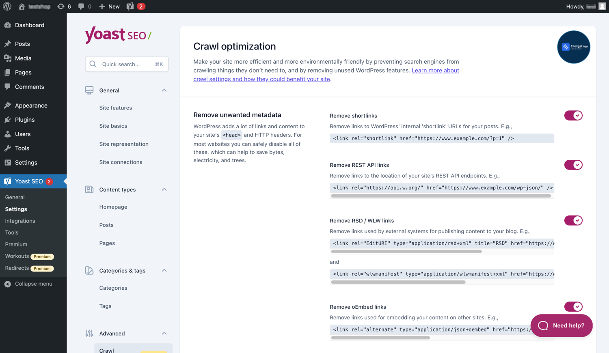Collapse the Content types section chevron
609x353 pixels.
point(164,189)
